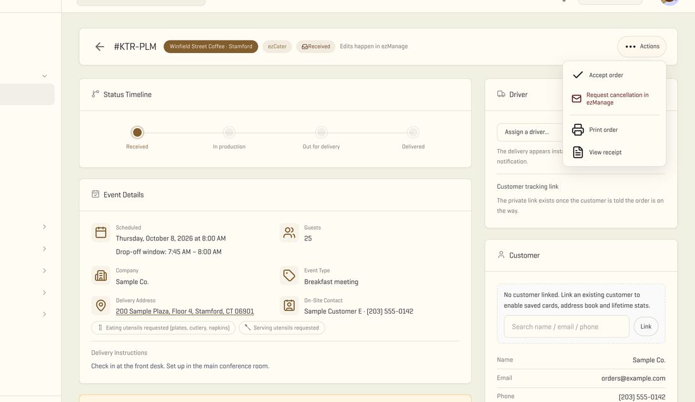Click the Thursday, October 8, 2026 scheduled date
This screenshot has width=695, height=402.
coord(171,238)
